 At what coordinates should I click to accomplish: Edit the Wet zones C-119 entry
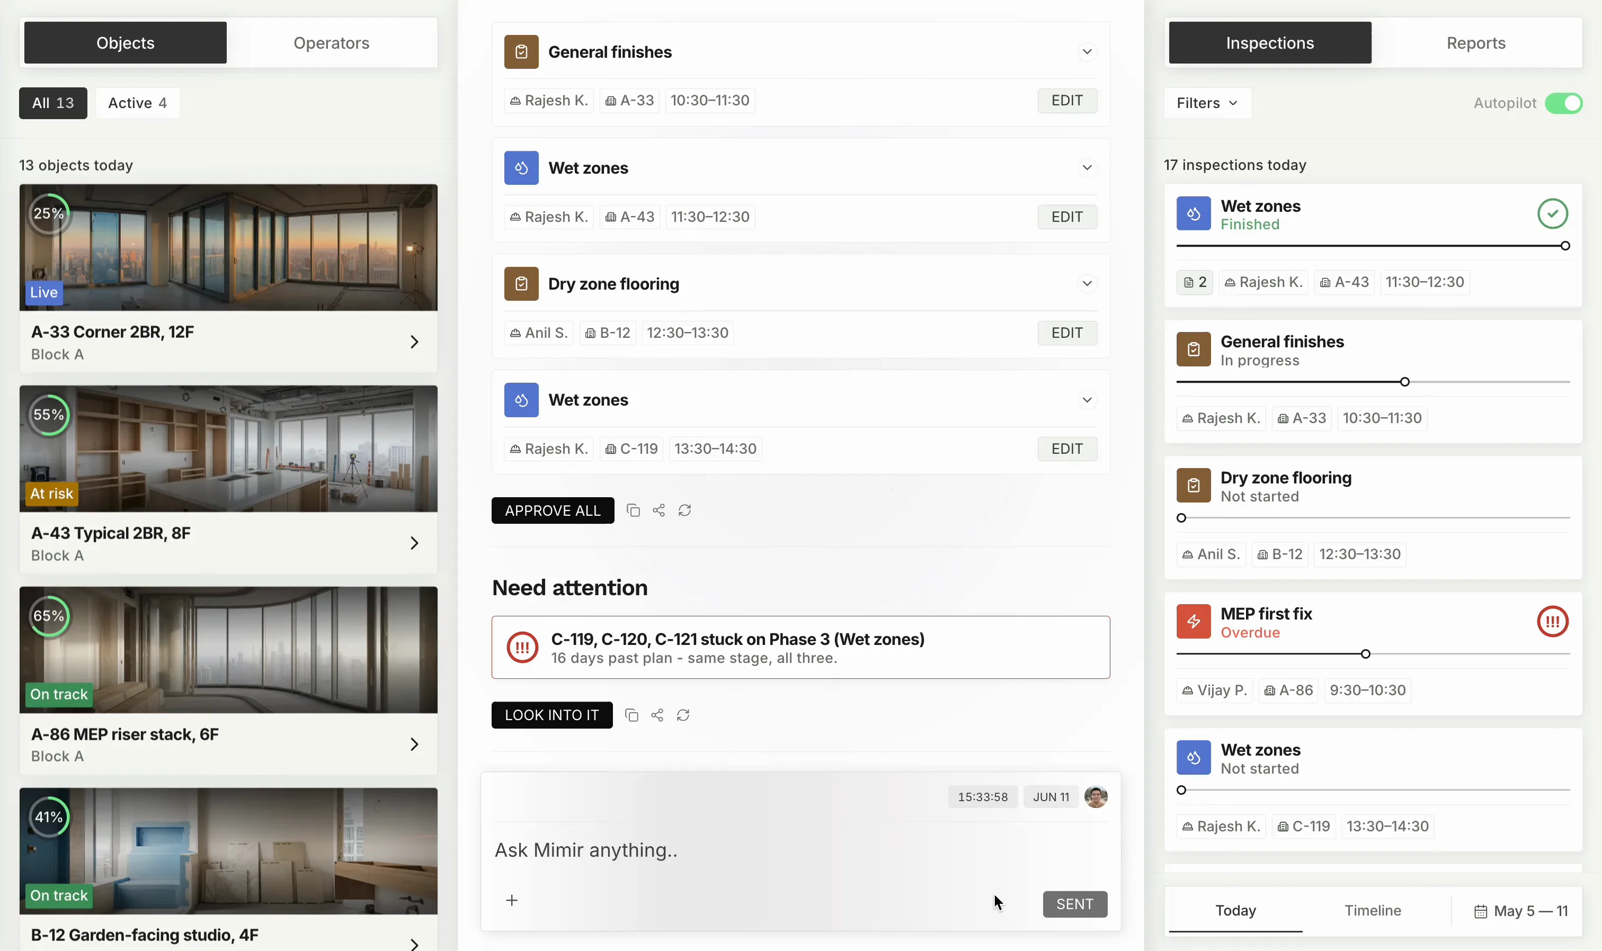pyautogui.click(x=1067, y=448)
